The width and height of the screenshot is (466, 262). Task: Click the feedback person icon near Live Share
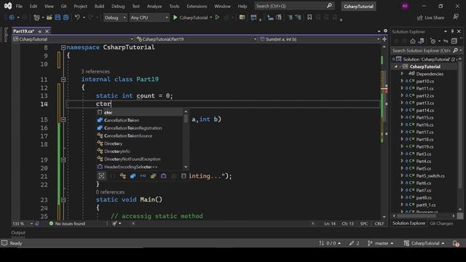coord(456,17)
